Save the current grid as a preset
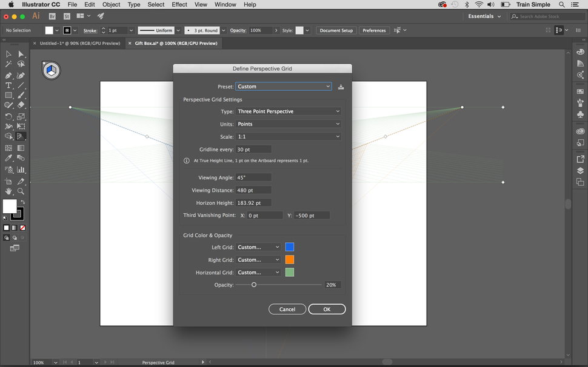Screen dimensions: 588x367 (x=341, y=86)
